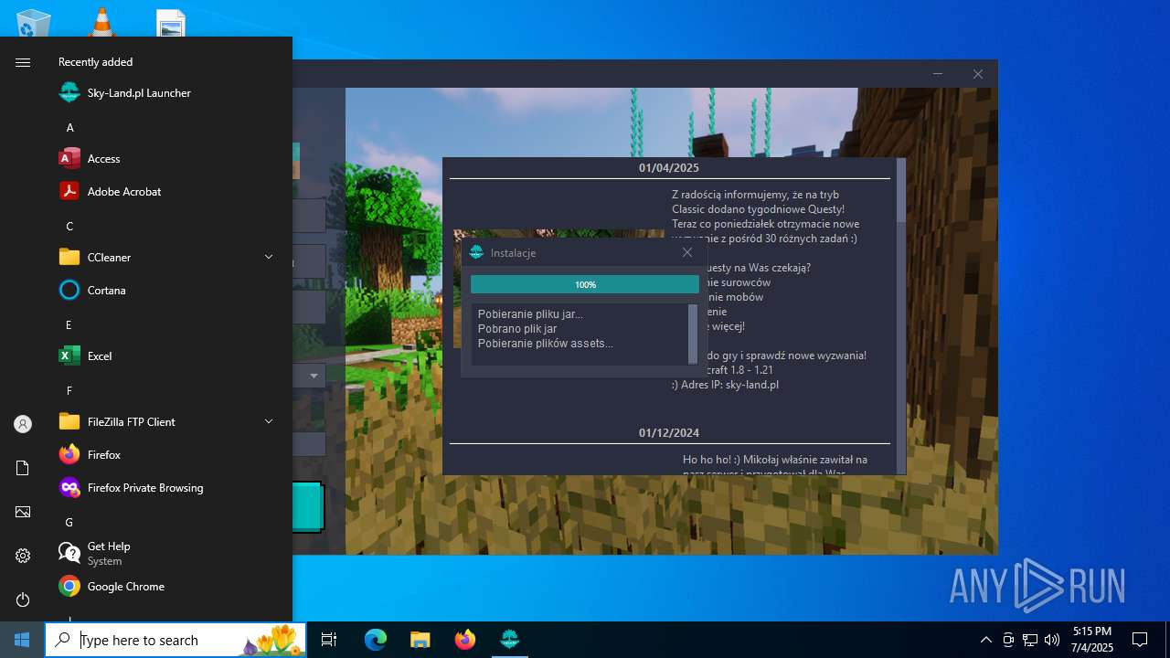Image resolution: width=1170 pixels, height=658 pixels.
Task: Jump to letter G section header
Action: coord(69,523)
